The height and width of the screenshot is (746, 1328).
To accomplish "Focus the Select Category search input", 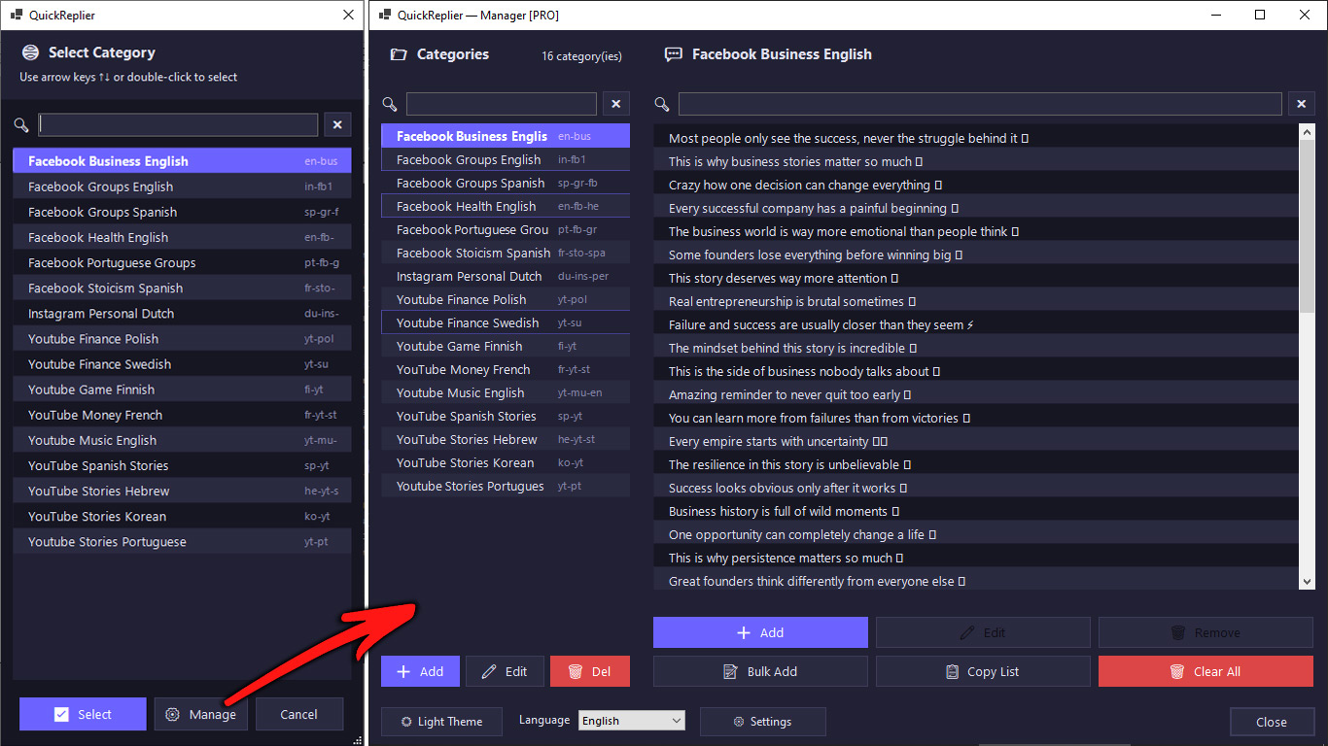I will pyautogui.click(x=178, y=124).
